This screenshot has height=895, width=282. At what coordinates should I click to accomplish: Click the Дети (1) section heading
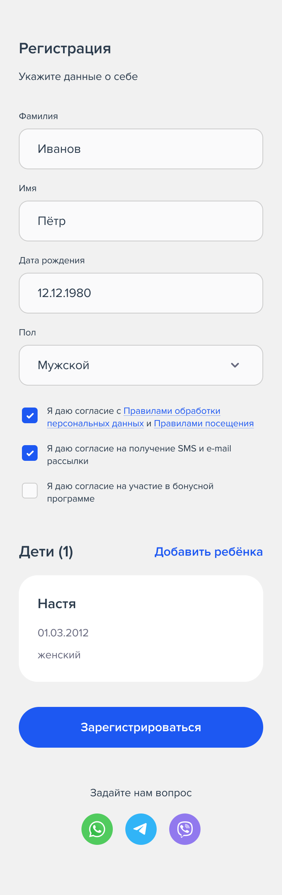[x=46, y=552]
